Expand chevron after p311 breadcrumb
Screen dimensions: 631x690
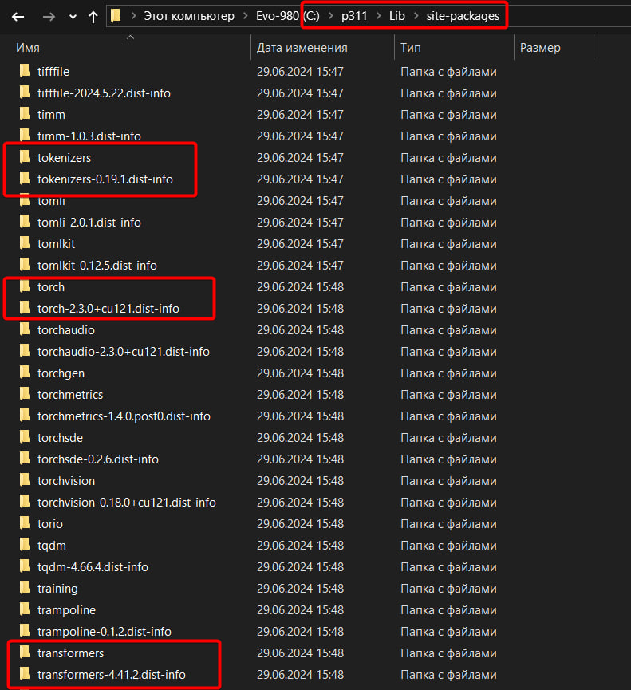tap(378, 16)
